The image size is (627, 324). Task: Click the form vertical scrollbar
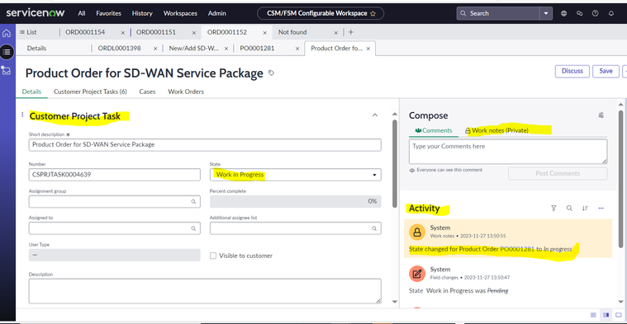click(395, 163)
